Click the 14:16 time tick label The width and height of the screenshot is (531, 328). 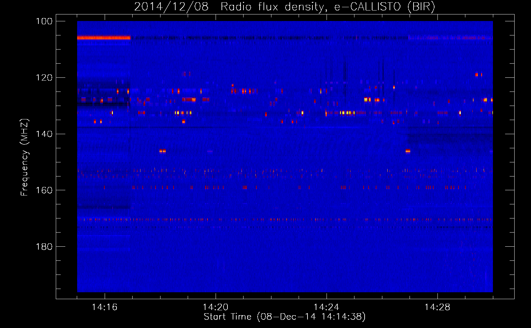[105, 307]
